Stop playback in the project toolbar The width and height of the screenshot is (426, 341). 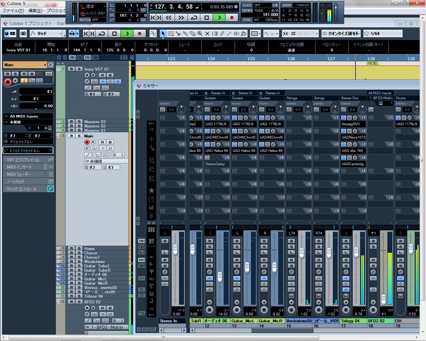pos(114,34)
